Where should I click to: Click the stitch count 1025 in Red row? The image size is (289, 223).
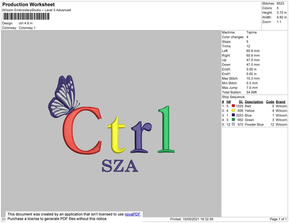click(x=239, y=106)
